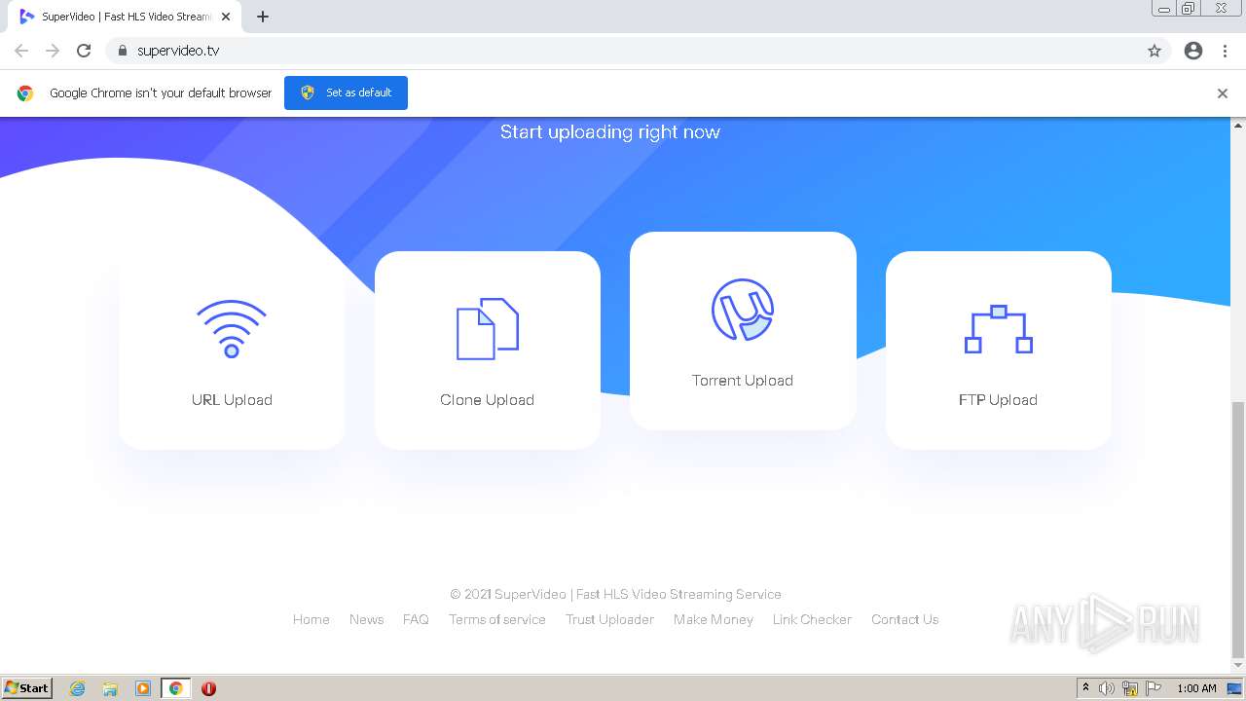Open the FAQ footer link
Viewport: 1246px width, 701px height.
coord(416,619)
